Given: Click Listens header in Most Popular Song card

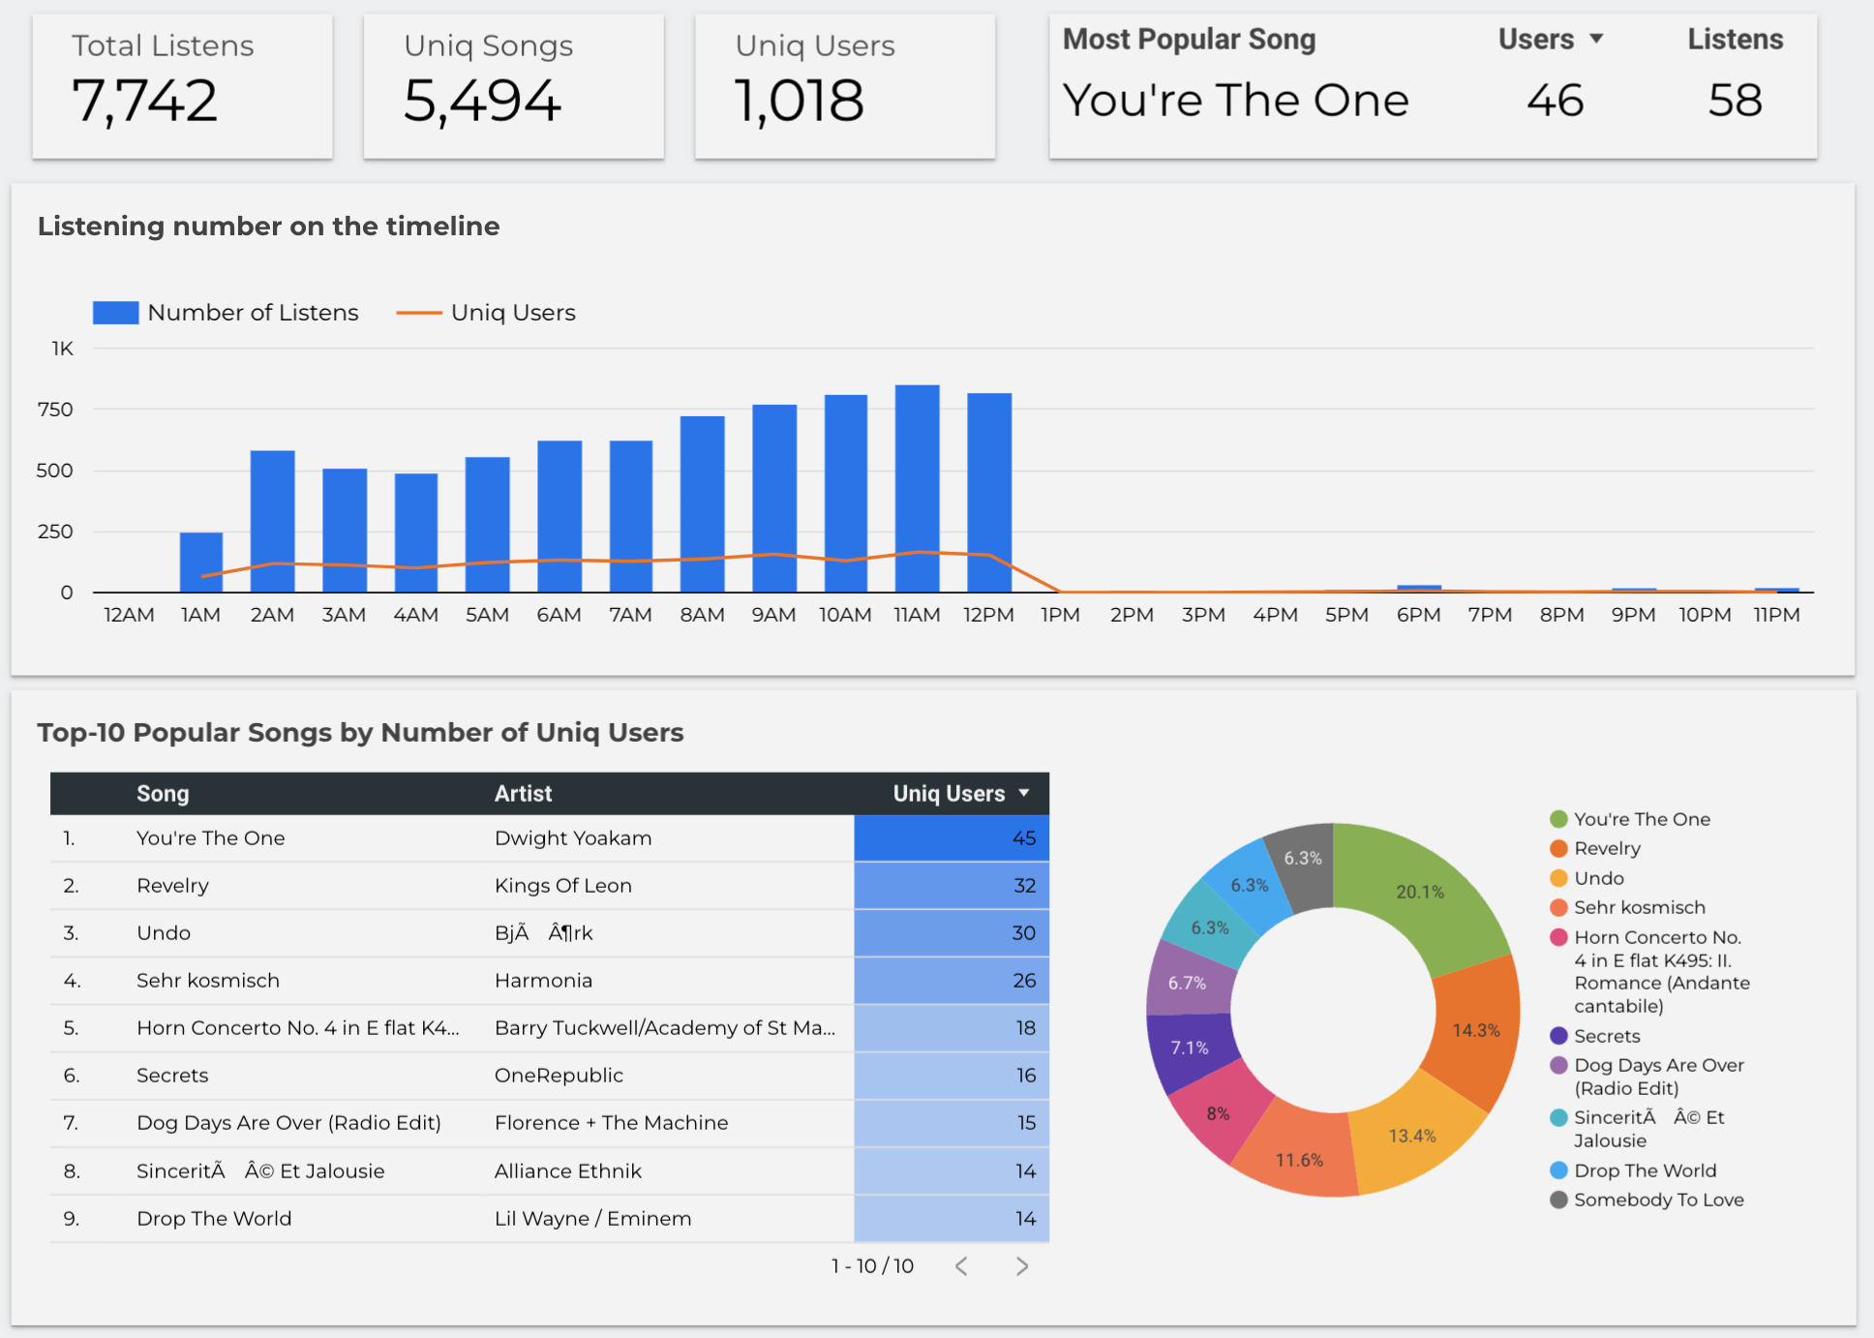Looking at the screenshot, I should coord(1735,39).
